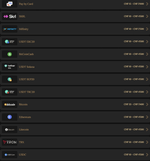The width and height of the screenshot is (150, 161).
Task: Click the USD Coin logo
Action: (x=10, y=155)
